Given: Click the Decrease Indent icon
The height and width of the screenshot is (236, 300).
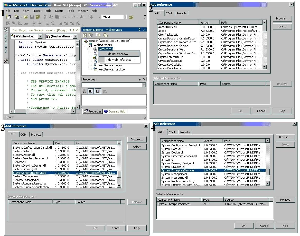Looking at the screenshot, I should pos(34,24).
